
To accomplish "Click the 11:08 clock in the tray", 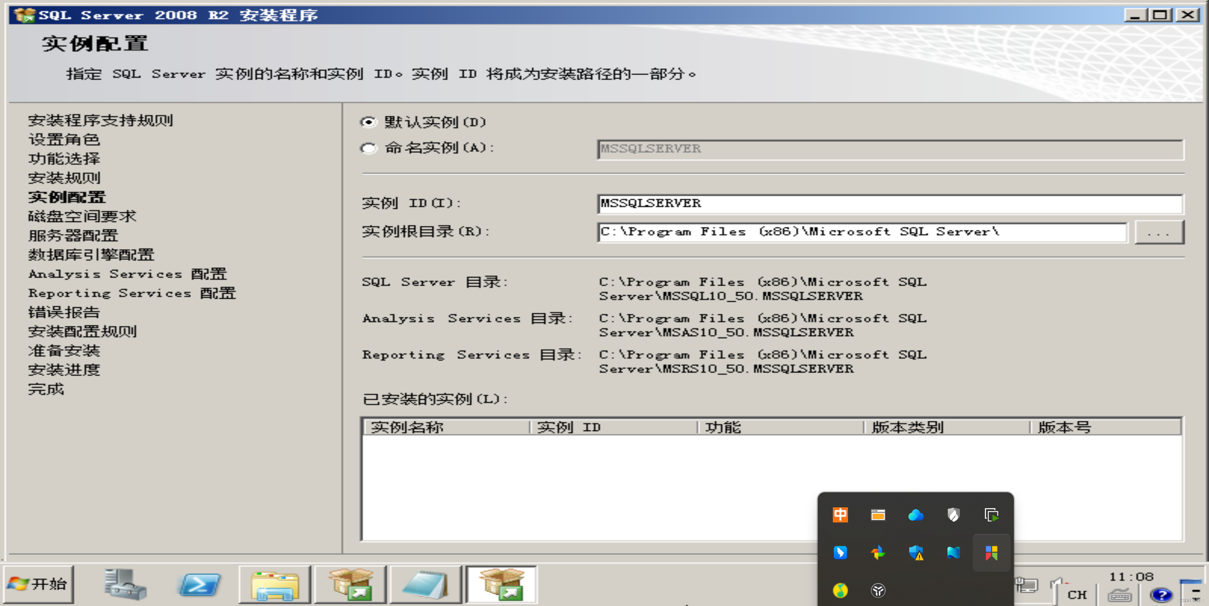I will coord(1131,577).
